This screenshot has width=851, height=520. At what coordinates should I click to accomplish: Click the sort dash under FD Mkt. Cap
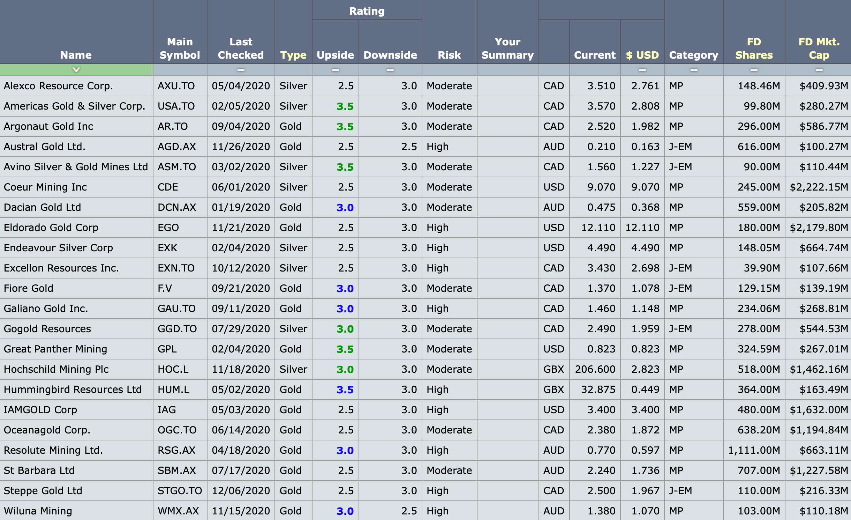coord(819,70)
